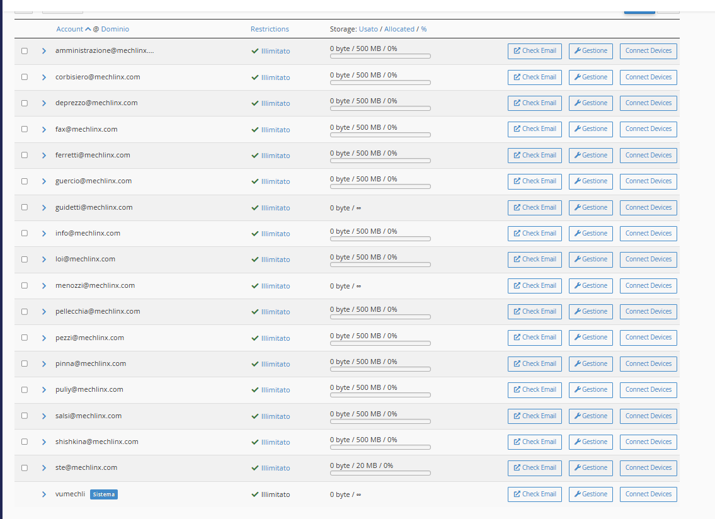Open Gestione for salsi@mechlinx.com

click(x=590, y=416)
